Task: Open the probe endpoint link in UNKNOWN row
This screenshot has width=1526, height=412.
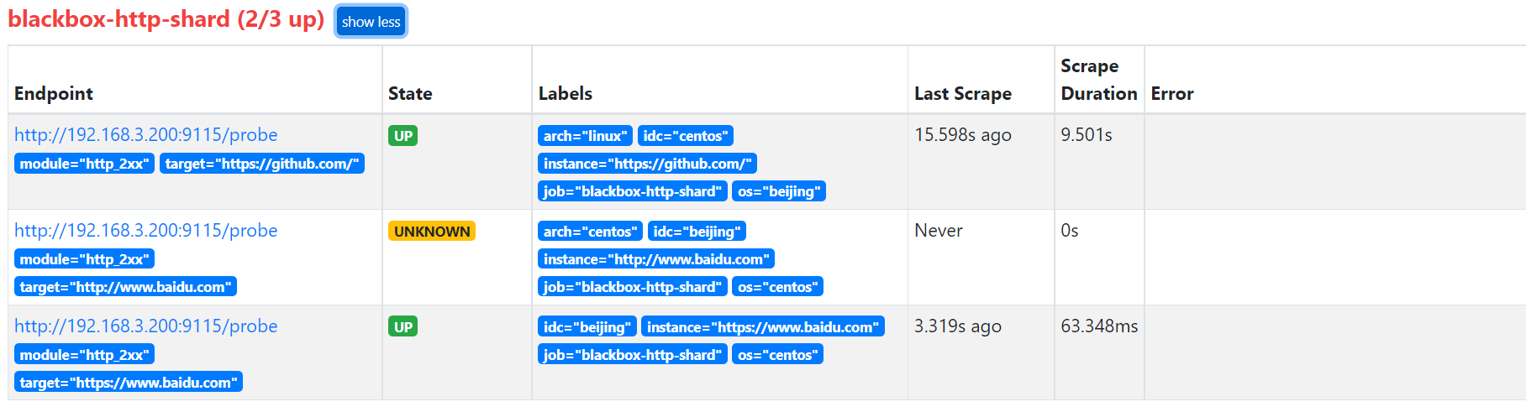Action: coord(145,231)
